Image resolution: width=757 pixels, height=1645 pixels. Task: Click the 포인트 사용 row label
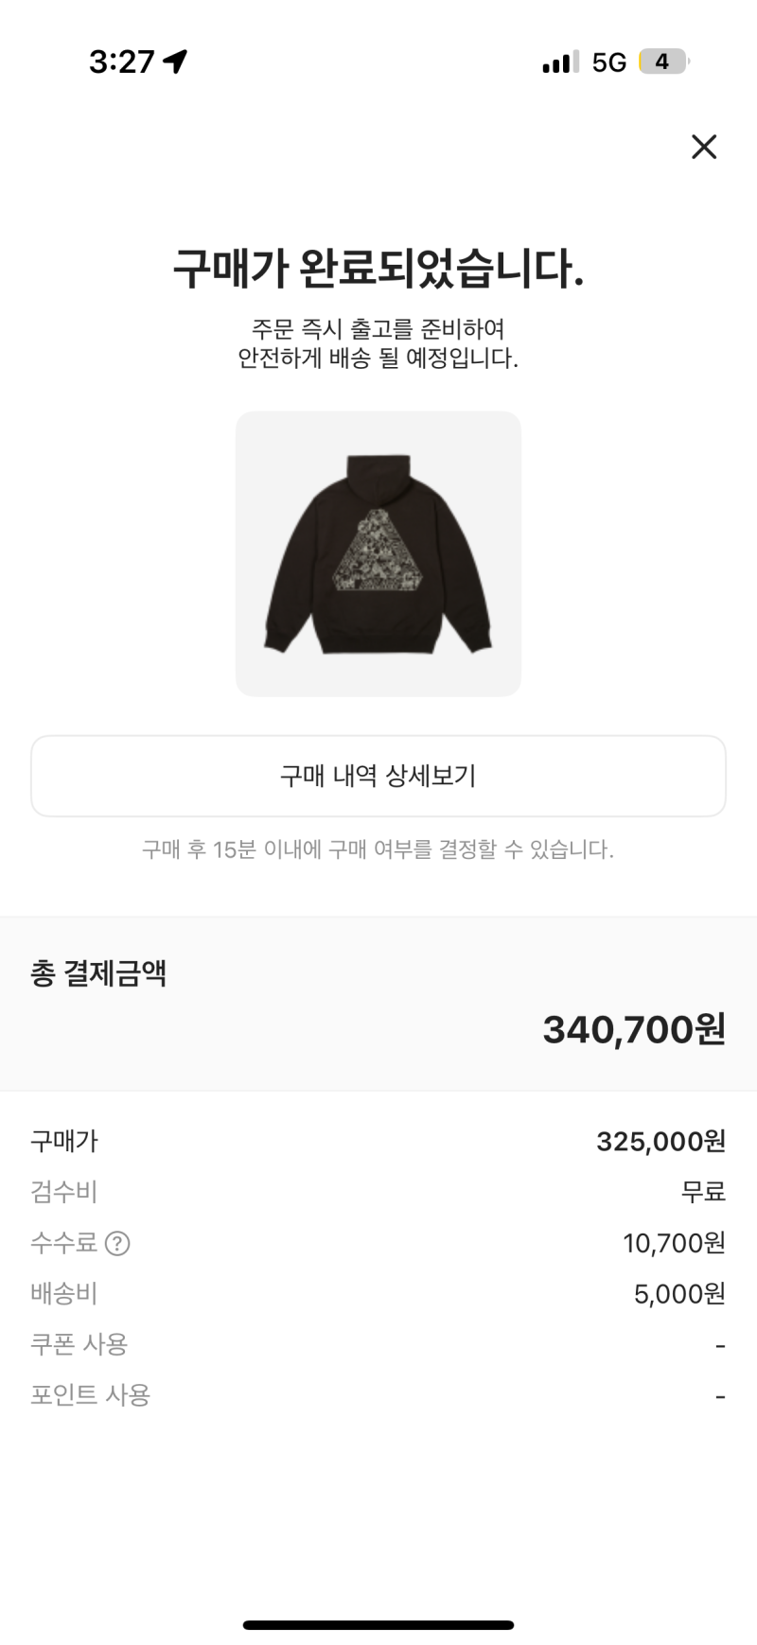click(90, 1395)
